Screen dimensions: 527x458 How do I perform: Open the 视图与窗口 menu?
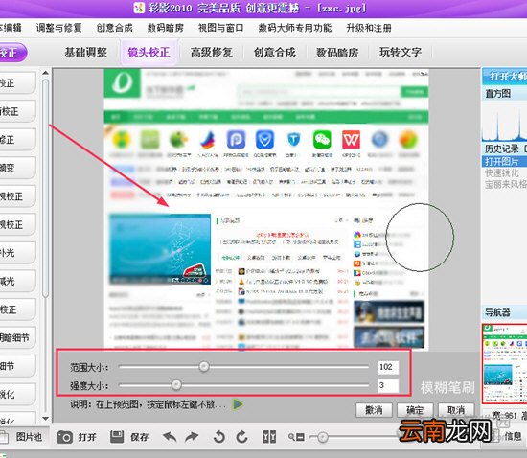click(x=220, y=28)
